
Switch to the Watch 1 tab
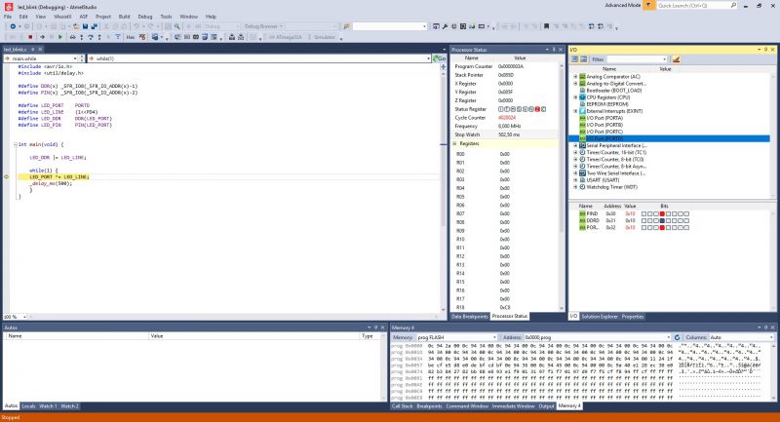pos(48,406)
